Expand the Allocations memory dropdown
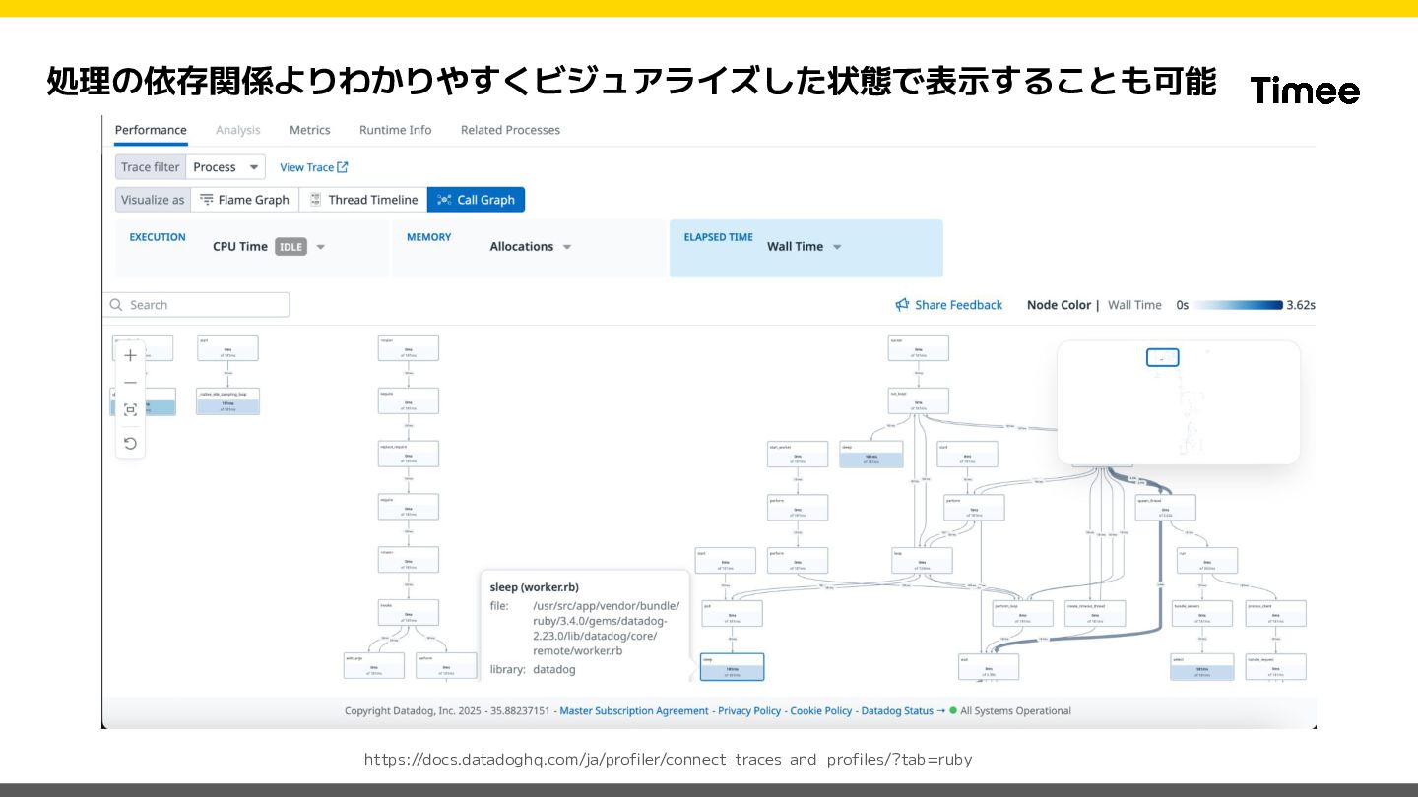1418x797 pixels. pos(567,247)
